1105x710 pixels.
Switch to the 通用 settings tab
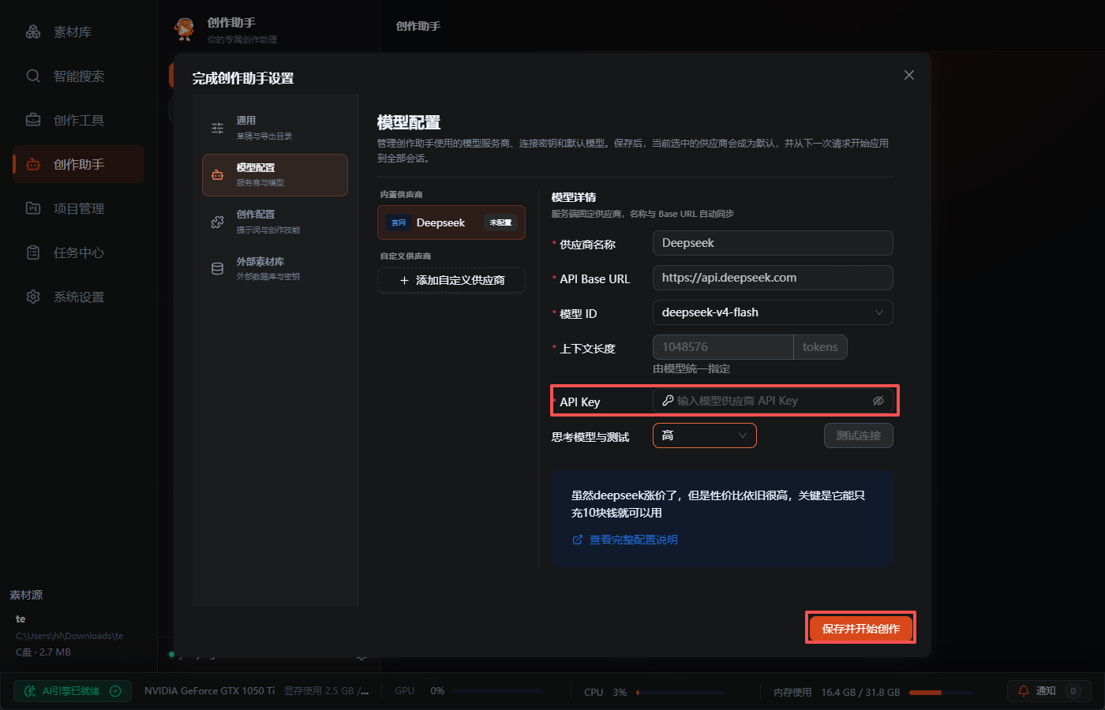coord(275,128)
